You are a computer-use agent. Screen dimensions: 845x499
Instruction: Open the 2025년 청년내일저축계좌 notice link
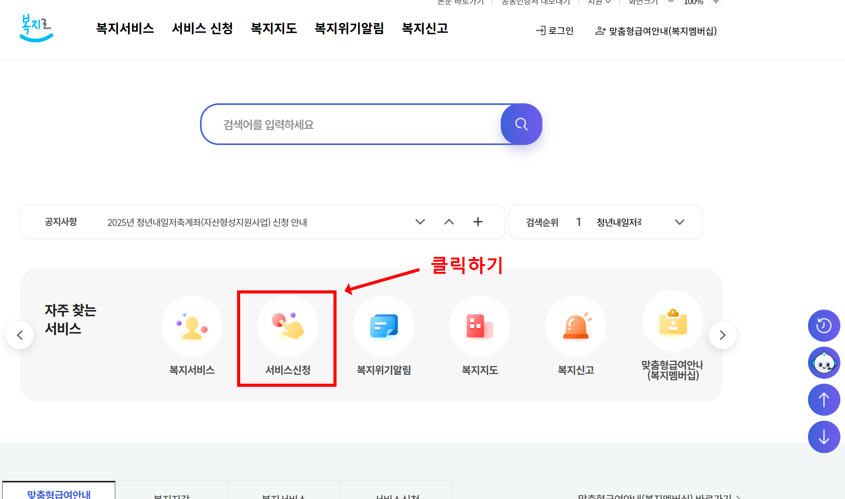click(207, 223)
